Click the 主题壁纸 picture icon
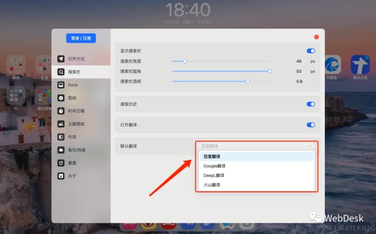 61,124
